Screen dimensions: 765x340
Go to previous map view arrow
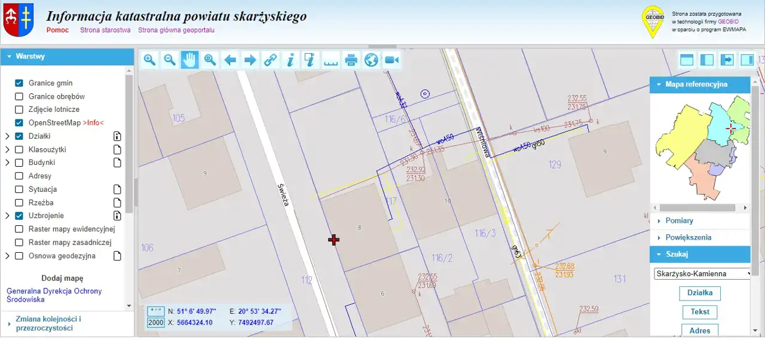coord(230,60)
